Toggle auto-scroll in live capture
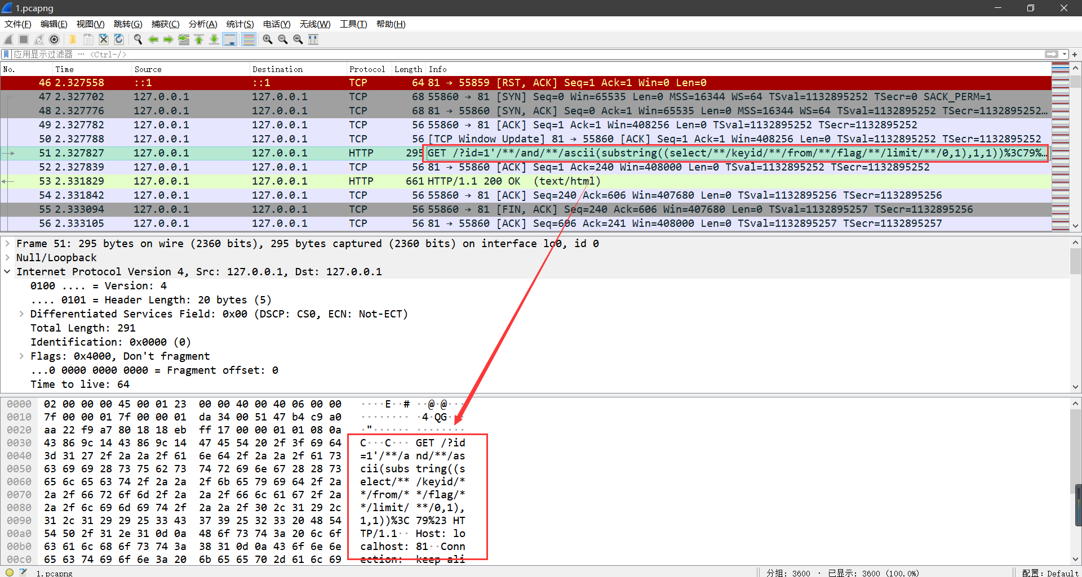 click(x=230, y=39)
